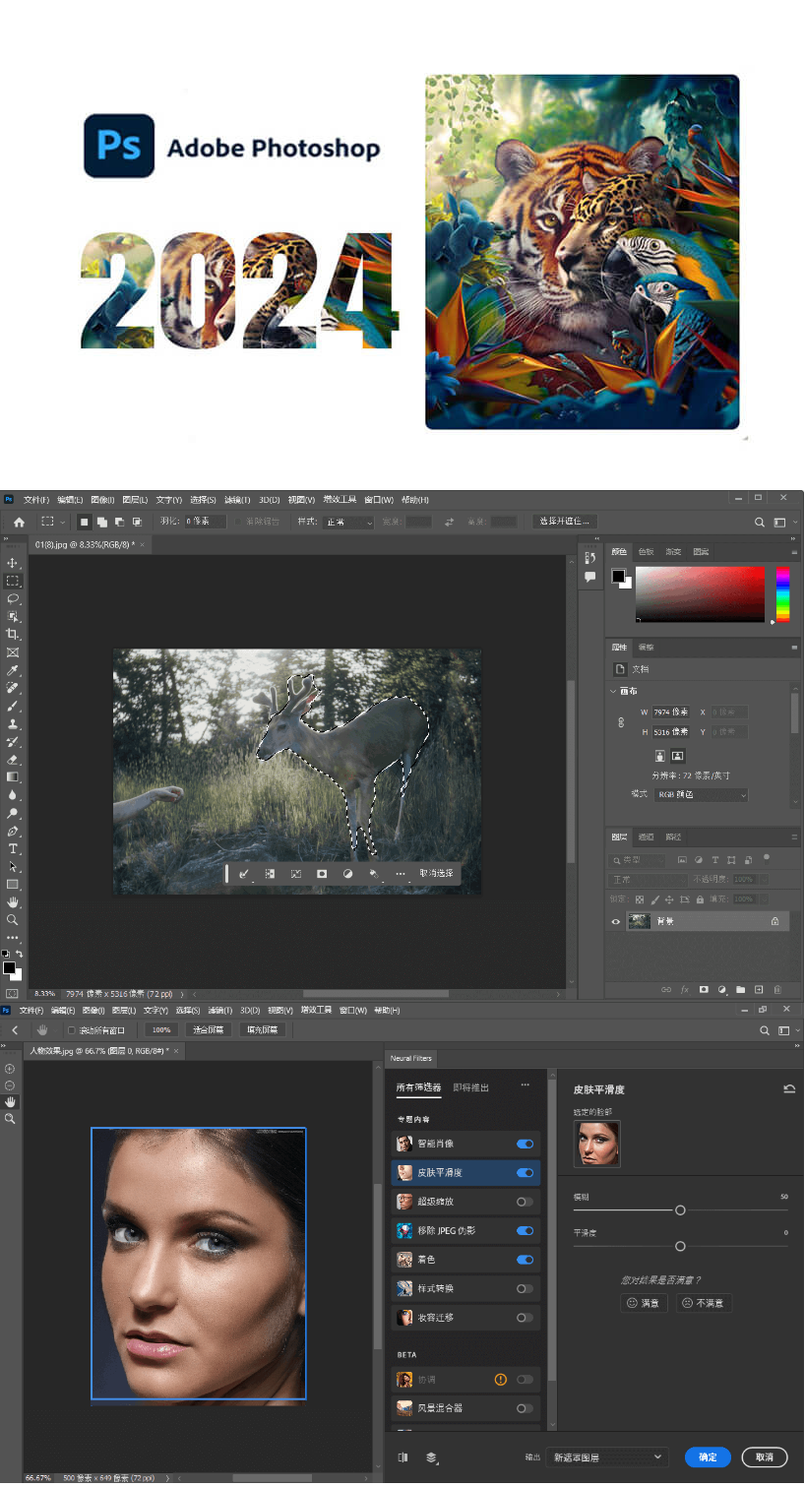Screen dimensions: 805x1487
Task: Select the Lasso tool
Action: [x=13, y=598]
